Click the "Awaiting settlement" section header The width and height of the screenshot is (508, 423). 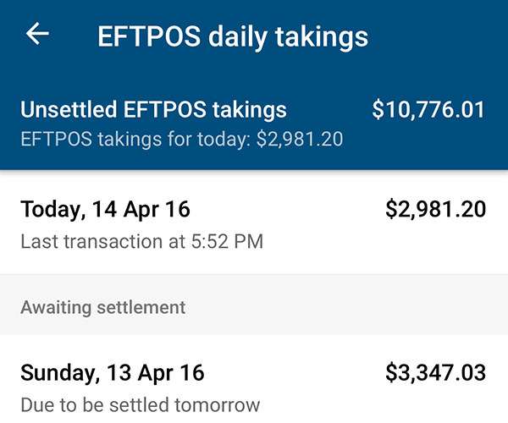[x=102, y=306]
